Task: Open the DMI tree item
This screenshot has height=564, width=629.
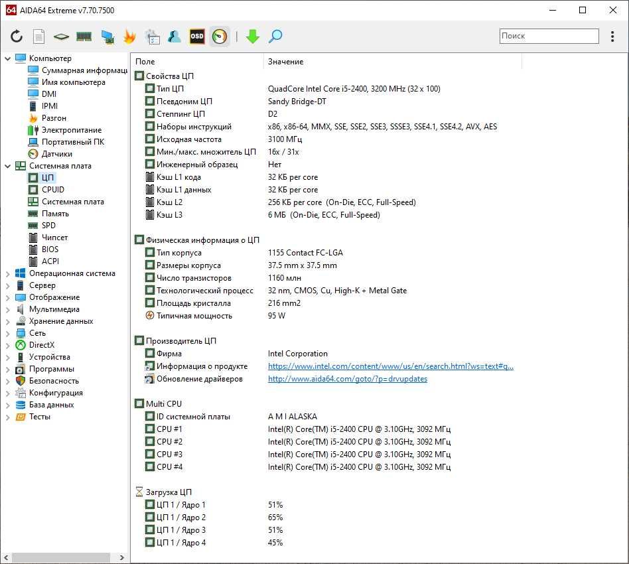Action: point(49,94)
